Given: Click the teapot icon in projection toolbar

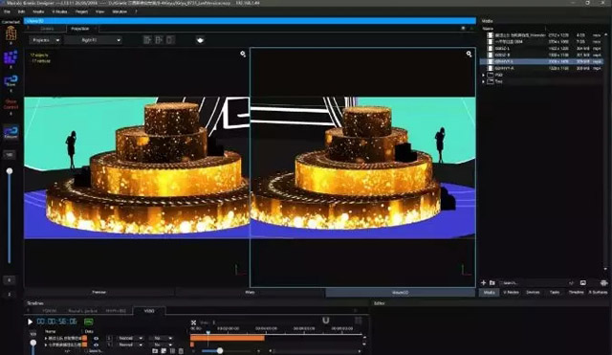Looking at the screenshot, I should point(200,40).
